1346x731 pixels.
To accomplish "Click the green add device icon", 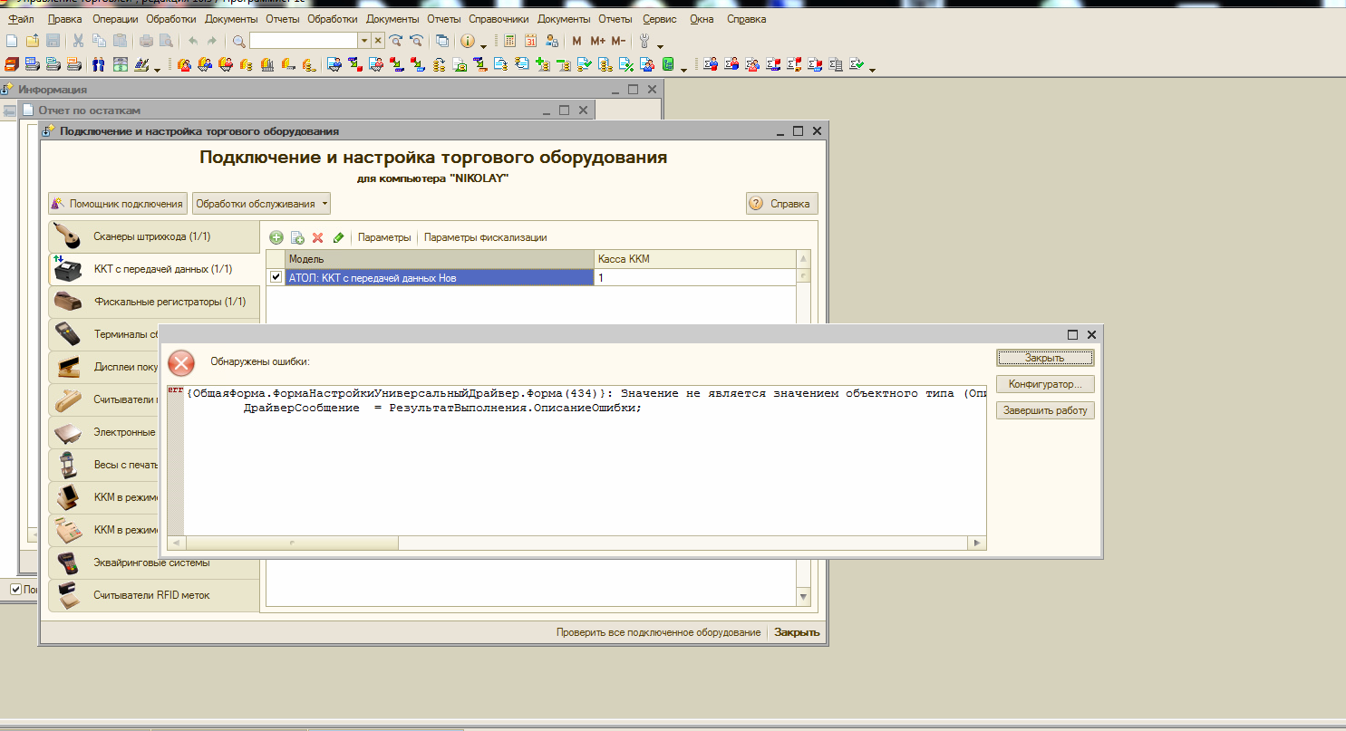I will [276, 237].
